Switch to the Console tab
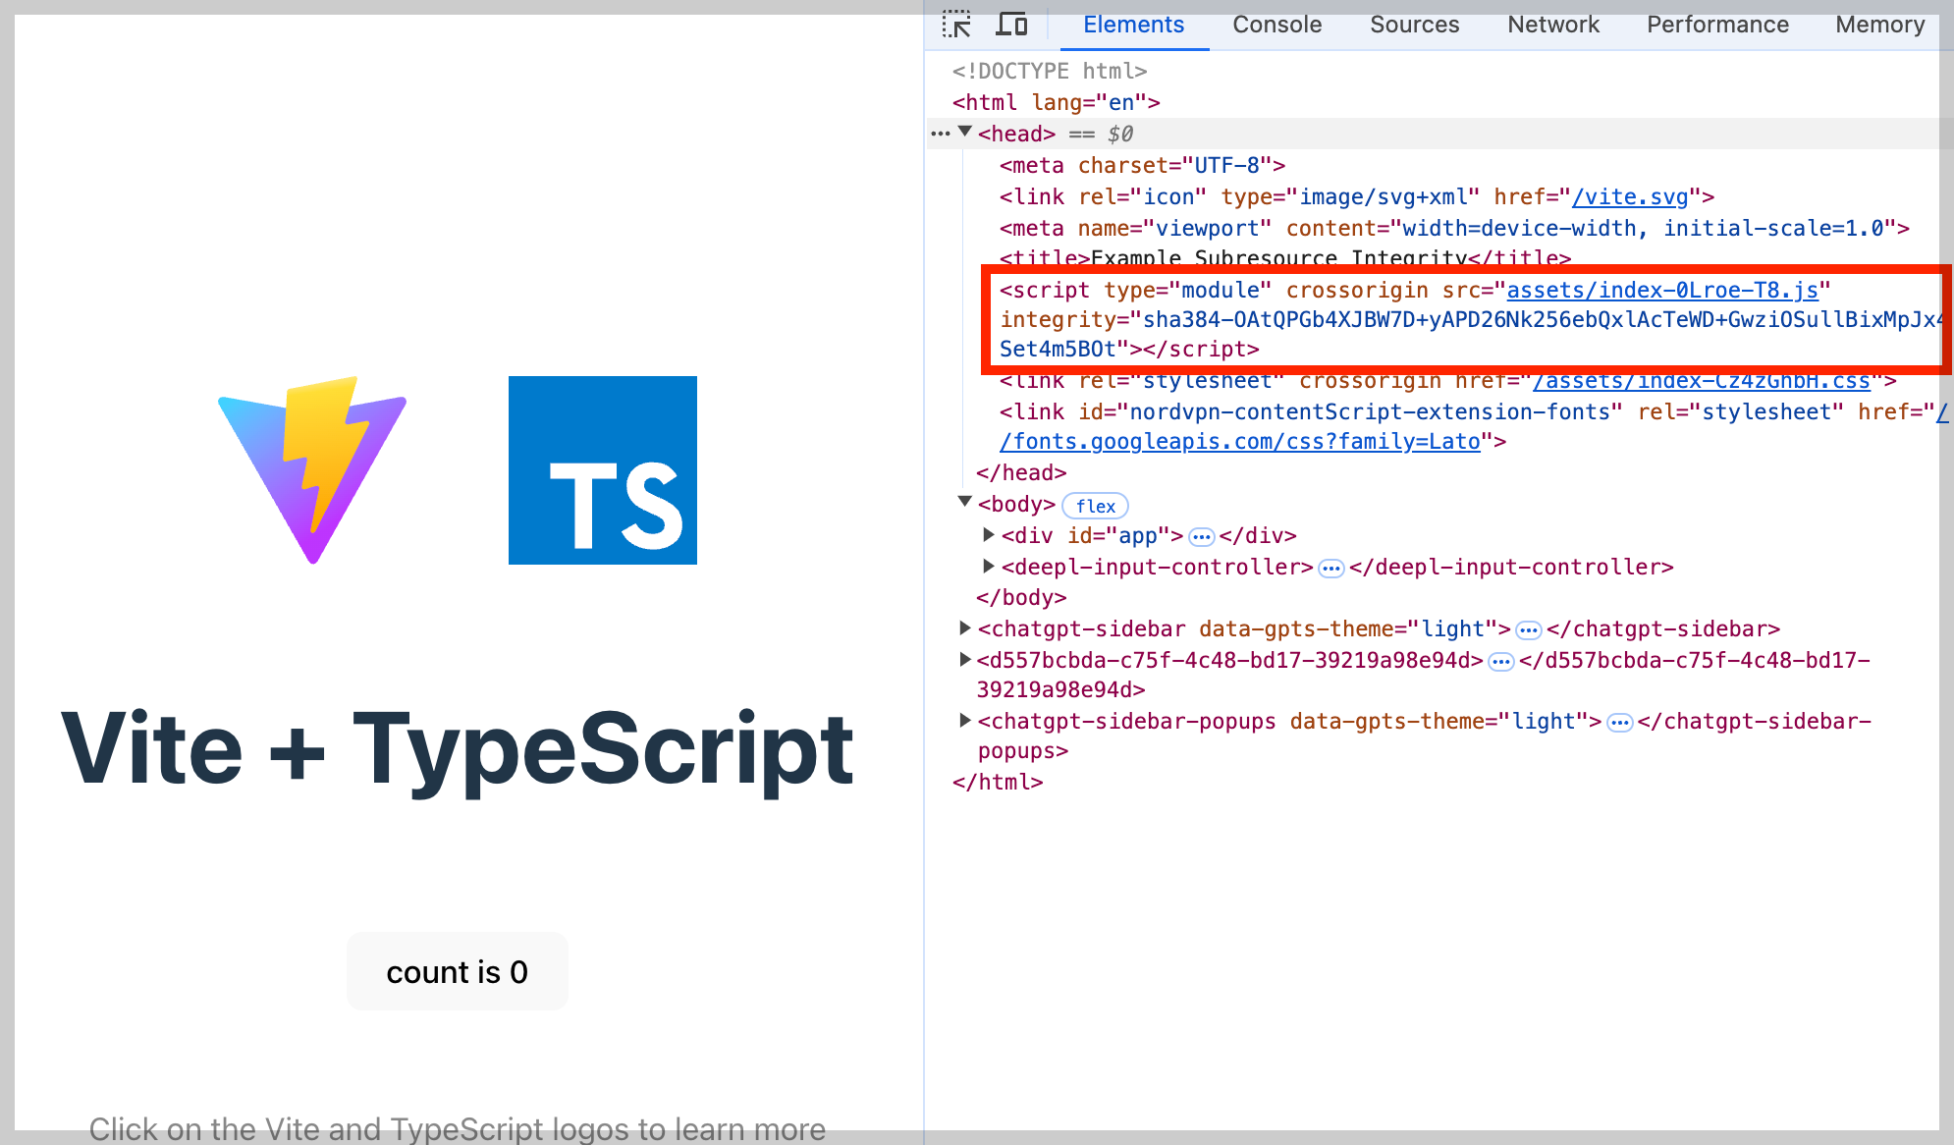The width and height of the screenshot is (1954, 1145). [x=1276, y=25]
